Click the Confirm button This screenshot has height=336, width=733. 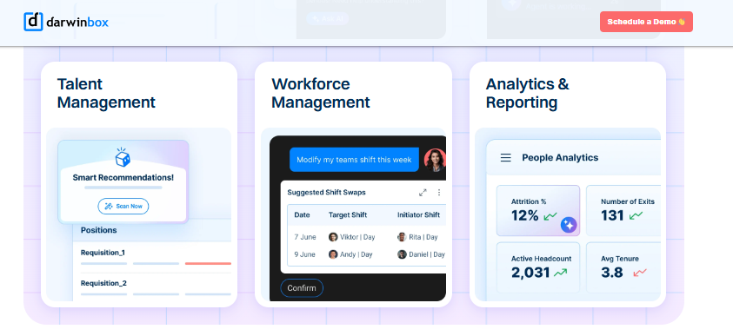302,288
